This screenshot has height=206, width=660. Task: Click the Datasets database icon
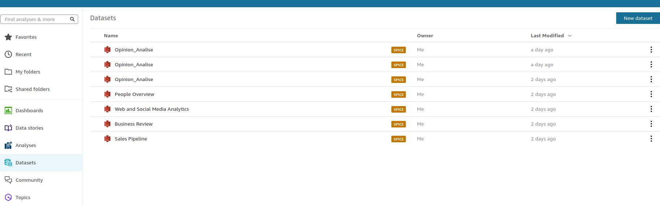(x=8, y=163)
